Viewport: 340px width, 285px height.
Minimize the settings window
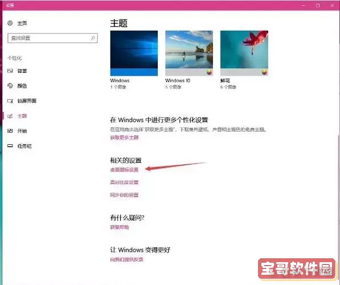[304, 6]
